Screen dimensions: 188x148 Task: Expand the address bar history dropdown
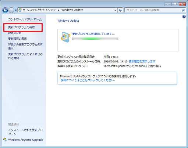(115, 10)
